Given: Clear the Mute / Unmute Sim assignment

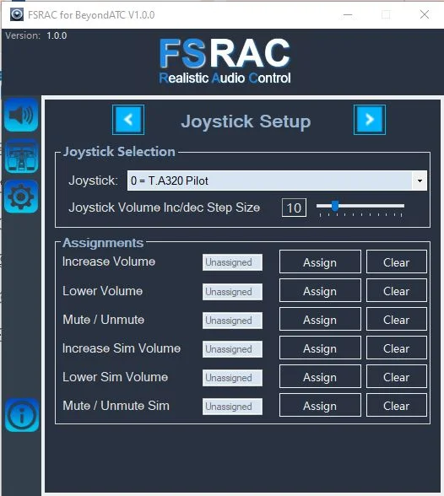Looking at the screenshot, I should pos(397,406).
